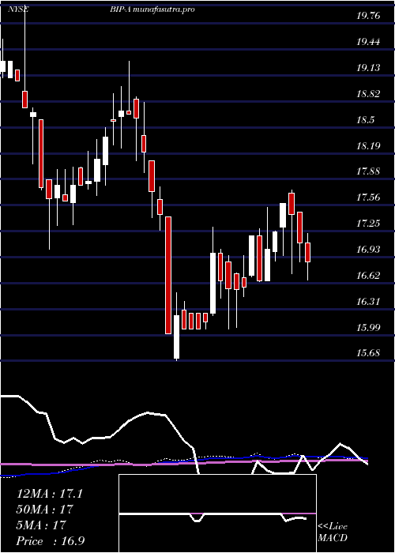Click the 12MA : 17.1 readout
The height and width of the screenshot is (553, 395).
click(x=50, y=494)
